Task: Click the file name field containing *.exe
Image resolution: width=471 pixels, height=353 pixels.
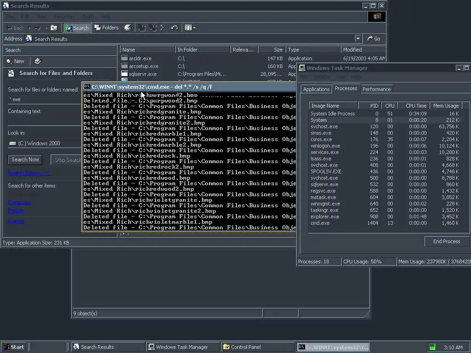Action: tap(45, 99)
